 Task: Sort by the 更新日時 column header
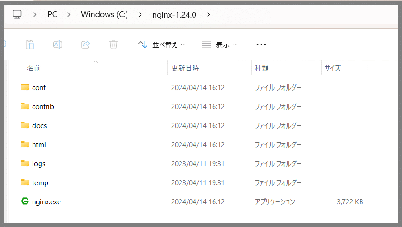[x=185, y=68]
